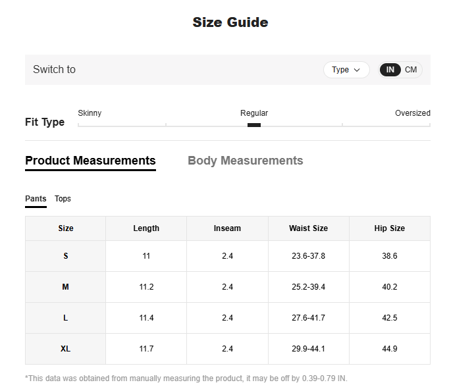Click the Inseam column header
Image resolution: width=449 pixels, height=391 pixels.
227,228
